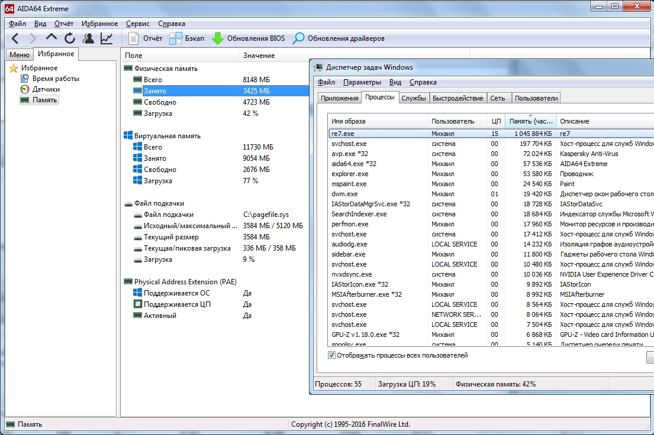
Task: Open Task Manager Параметры menu
Action: (x=362, y=82)
